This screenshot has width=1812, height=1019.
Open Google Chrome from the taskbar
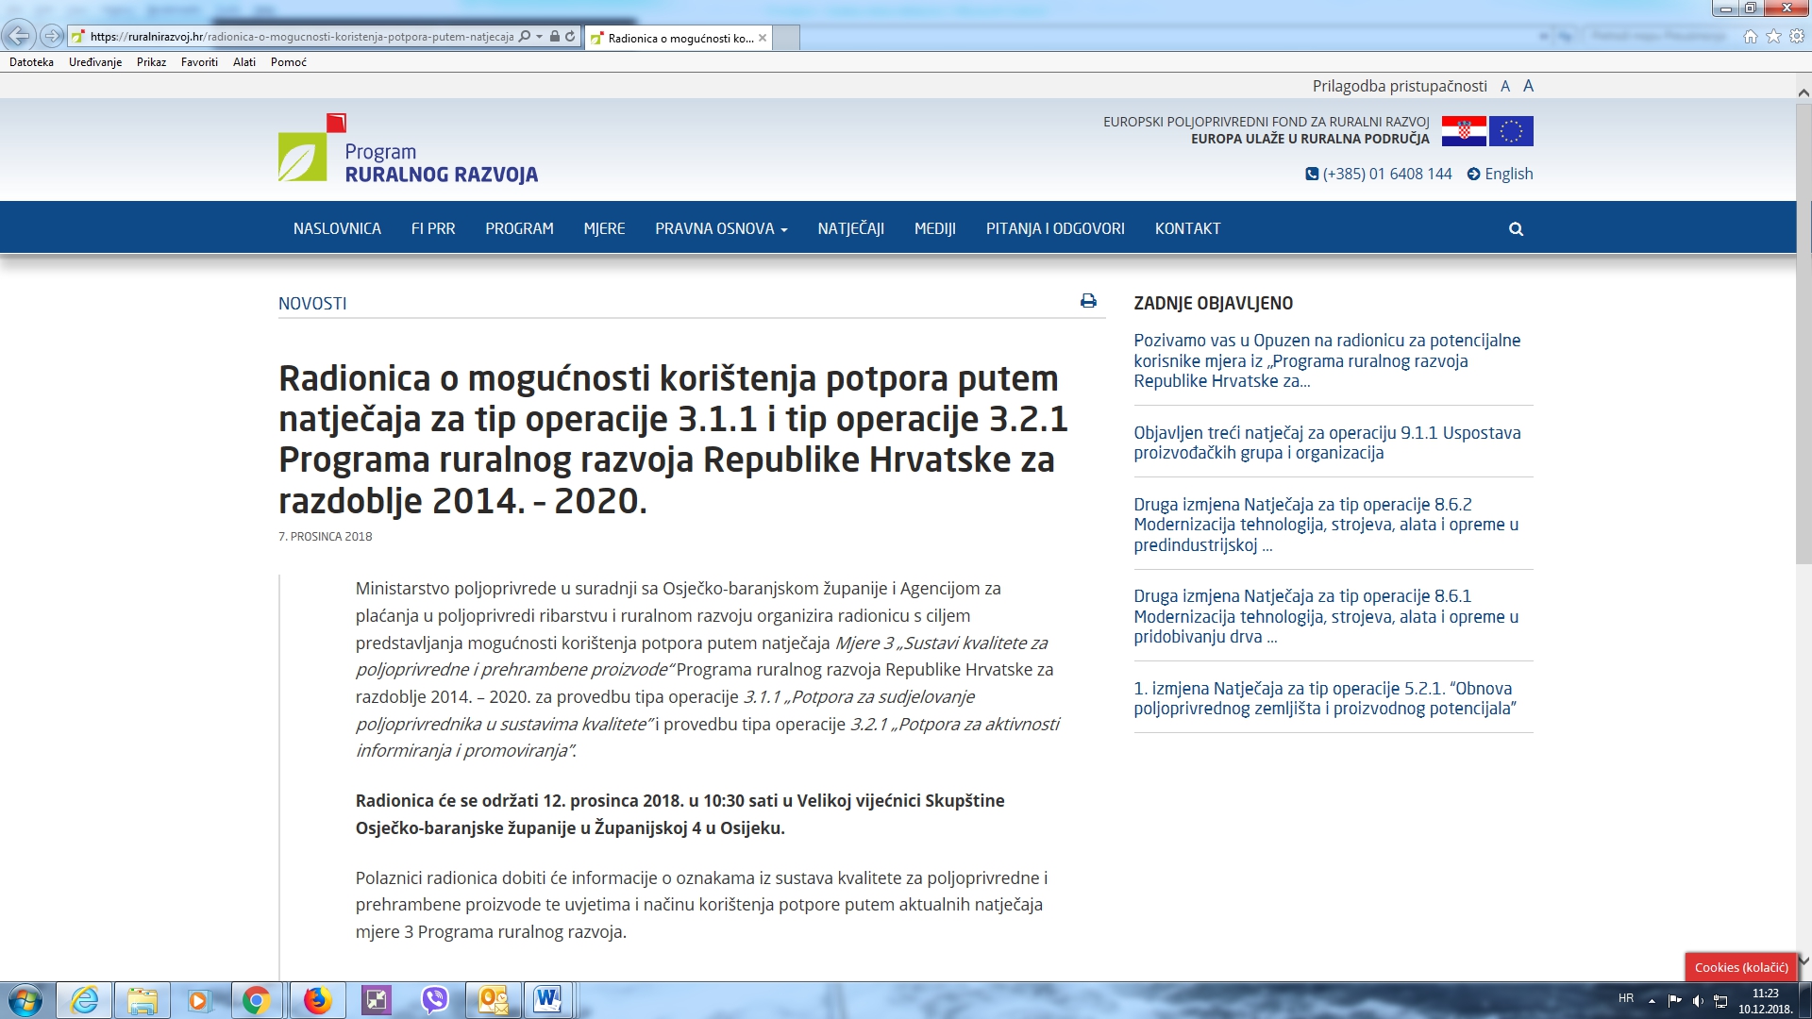pyautogui.click(x=256, y=1000)
